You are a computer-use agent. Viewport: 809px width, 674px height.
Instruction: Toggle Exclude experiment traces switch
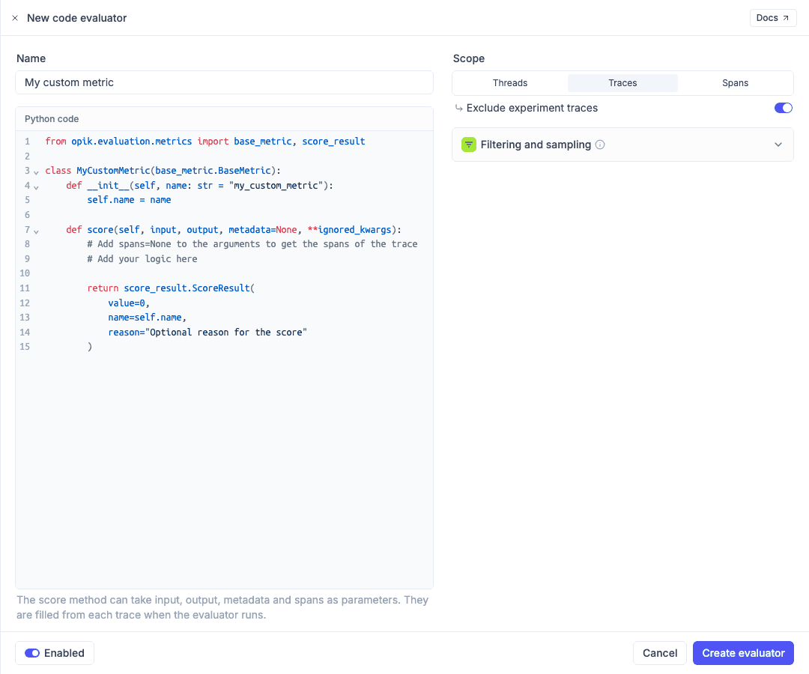[x=784, y=108]
